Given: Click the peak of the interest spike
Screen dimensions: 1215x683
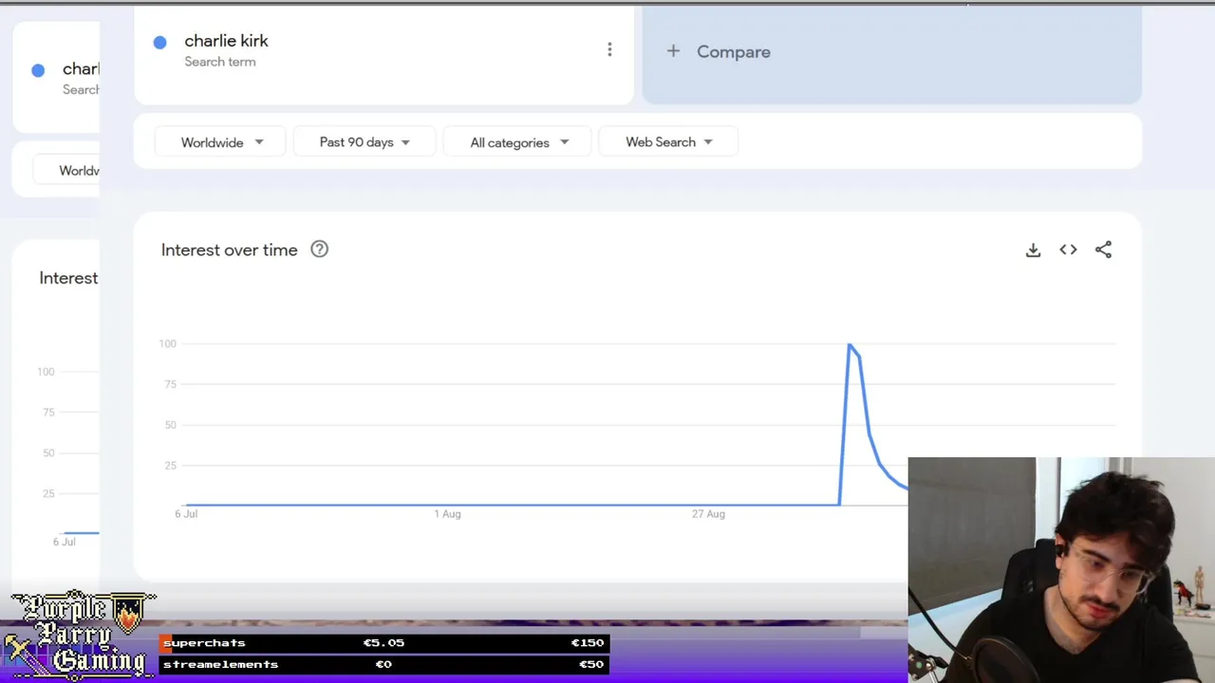Looking at the screenshot, I should pyautogui.click(x=850, y=344).
